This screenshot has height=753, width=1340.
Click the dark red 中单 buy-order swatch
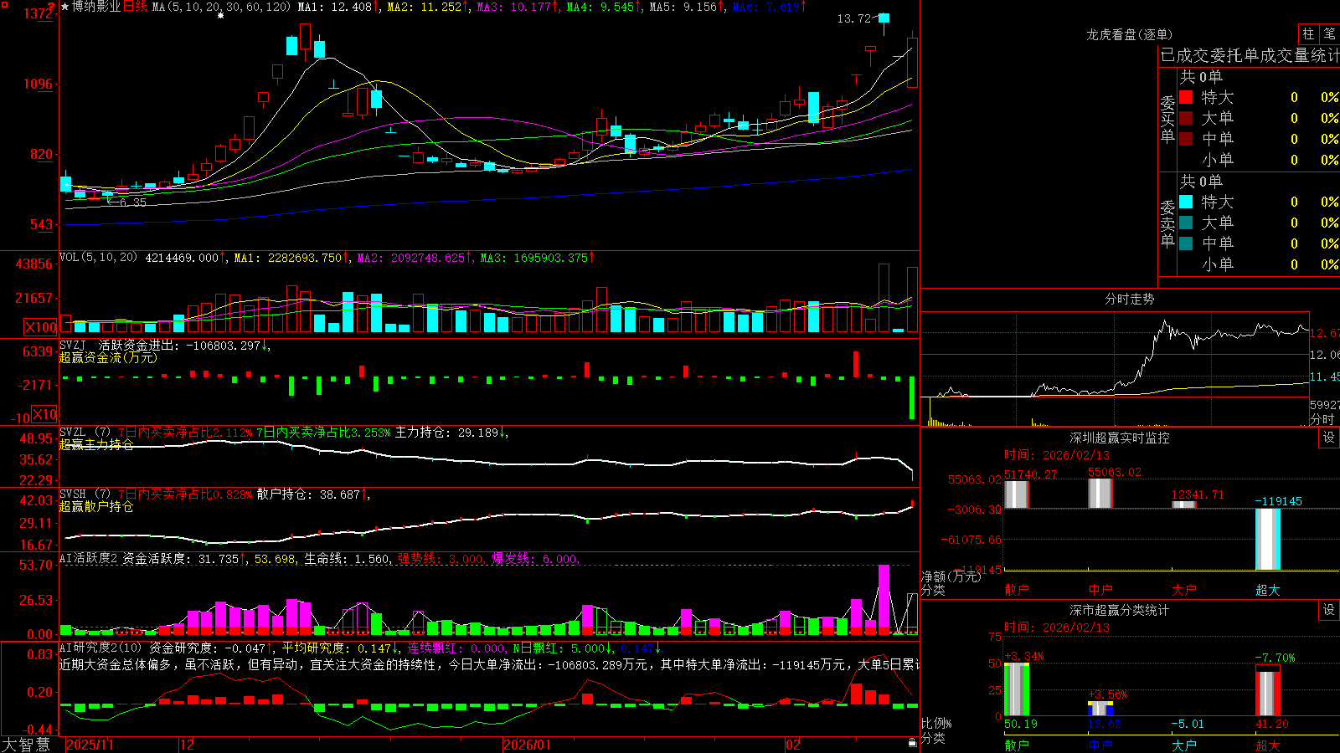click(x=1186, y=139)
